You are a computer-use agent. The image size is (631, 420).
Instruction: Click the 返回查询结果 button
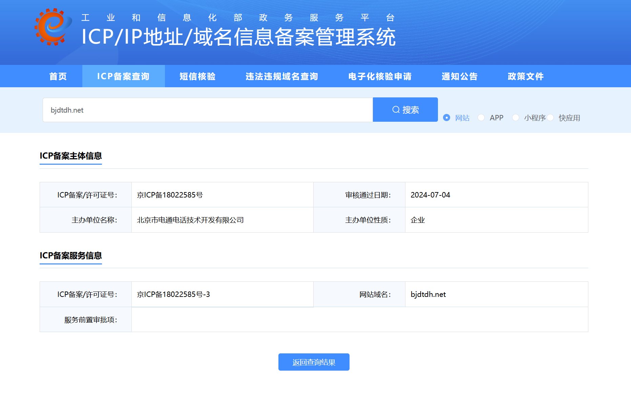pyautogui.click(x=314, y=362)
